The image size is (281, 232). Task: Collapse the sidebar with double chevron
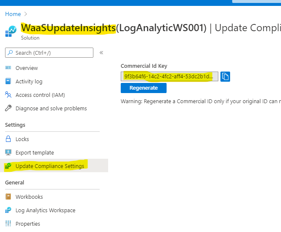tap(101, 53)
